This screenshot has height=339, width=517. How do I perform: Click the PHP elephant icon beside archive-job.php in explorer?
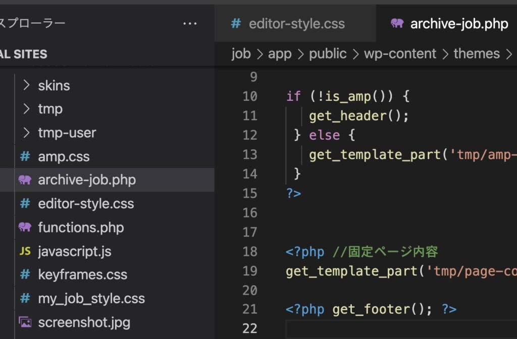(25, 180)
